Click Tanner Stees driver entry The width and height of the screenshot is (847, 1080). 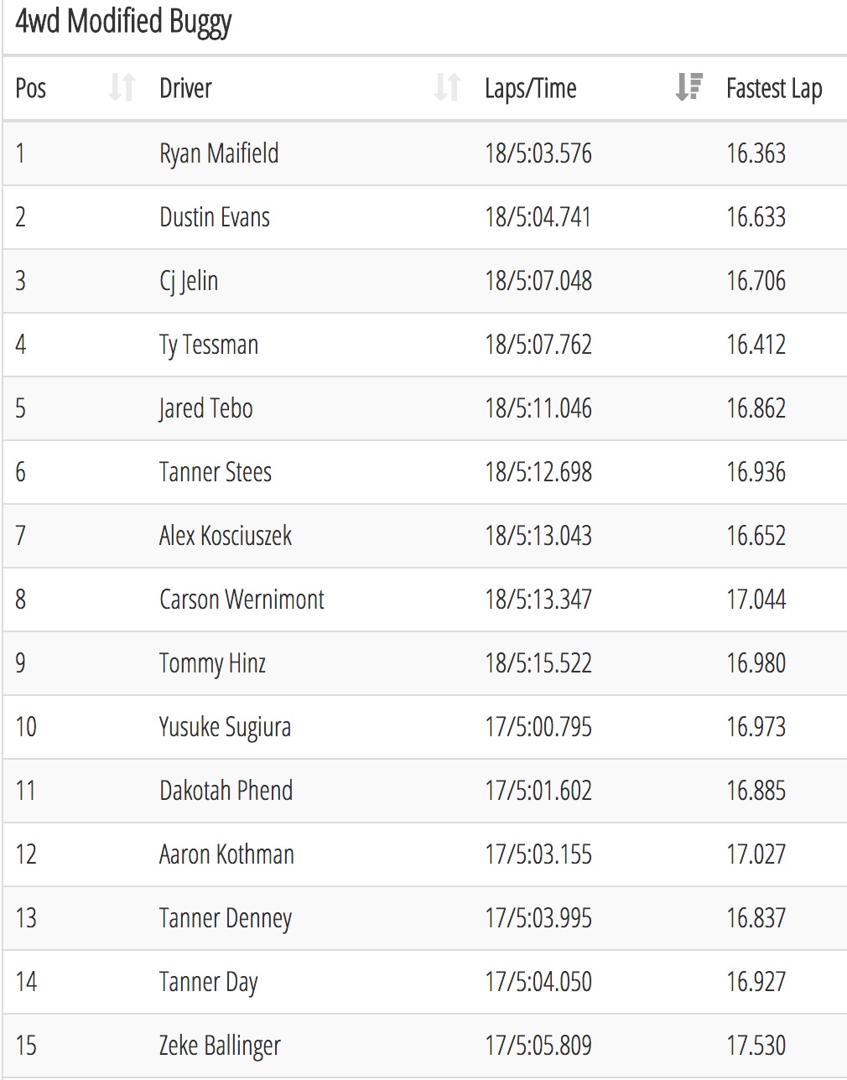(216, 472)
